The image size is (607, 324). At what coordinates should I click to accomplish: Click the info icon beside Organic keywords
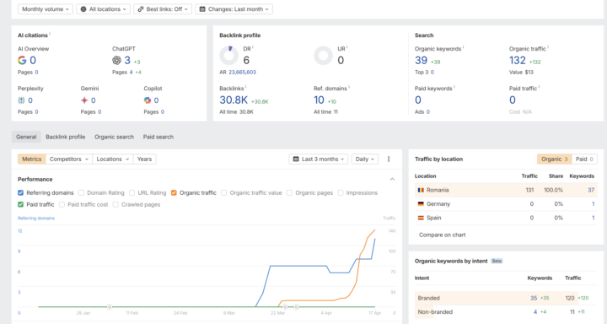point(464,47)
